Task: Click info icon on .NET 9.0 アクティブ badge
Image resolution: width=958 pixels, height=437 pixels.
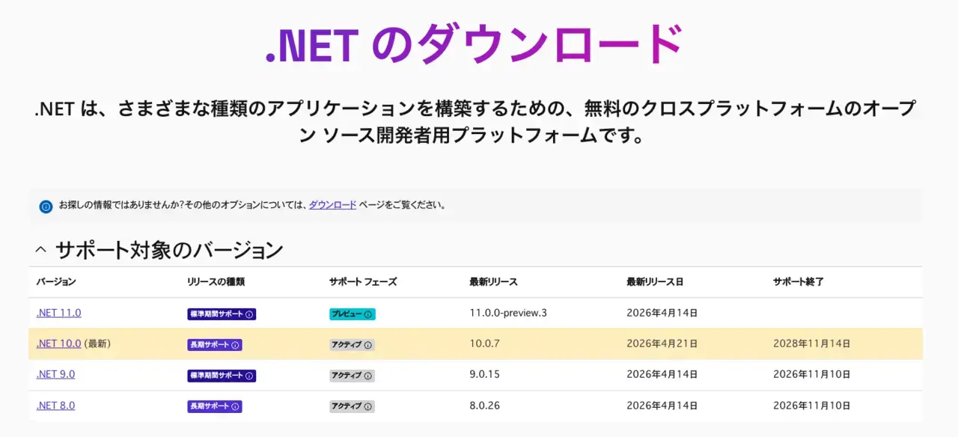Action: pos(368,376)
